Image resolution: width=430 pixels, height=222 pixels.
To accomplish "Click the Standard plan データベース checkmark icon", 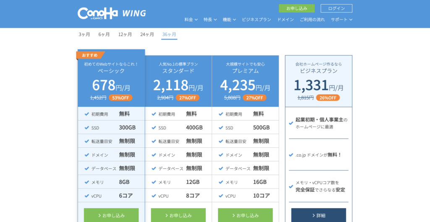I will [x=154, y=168].
